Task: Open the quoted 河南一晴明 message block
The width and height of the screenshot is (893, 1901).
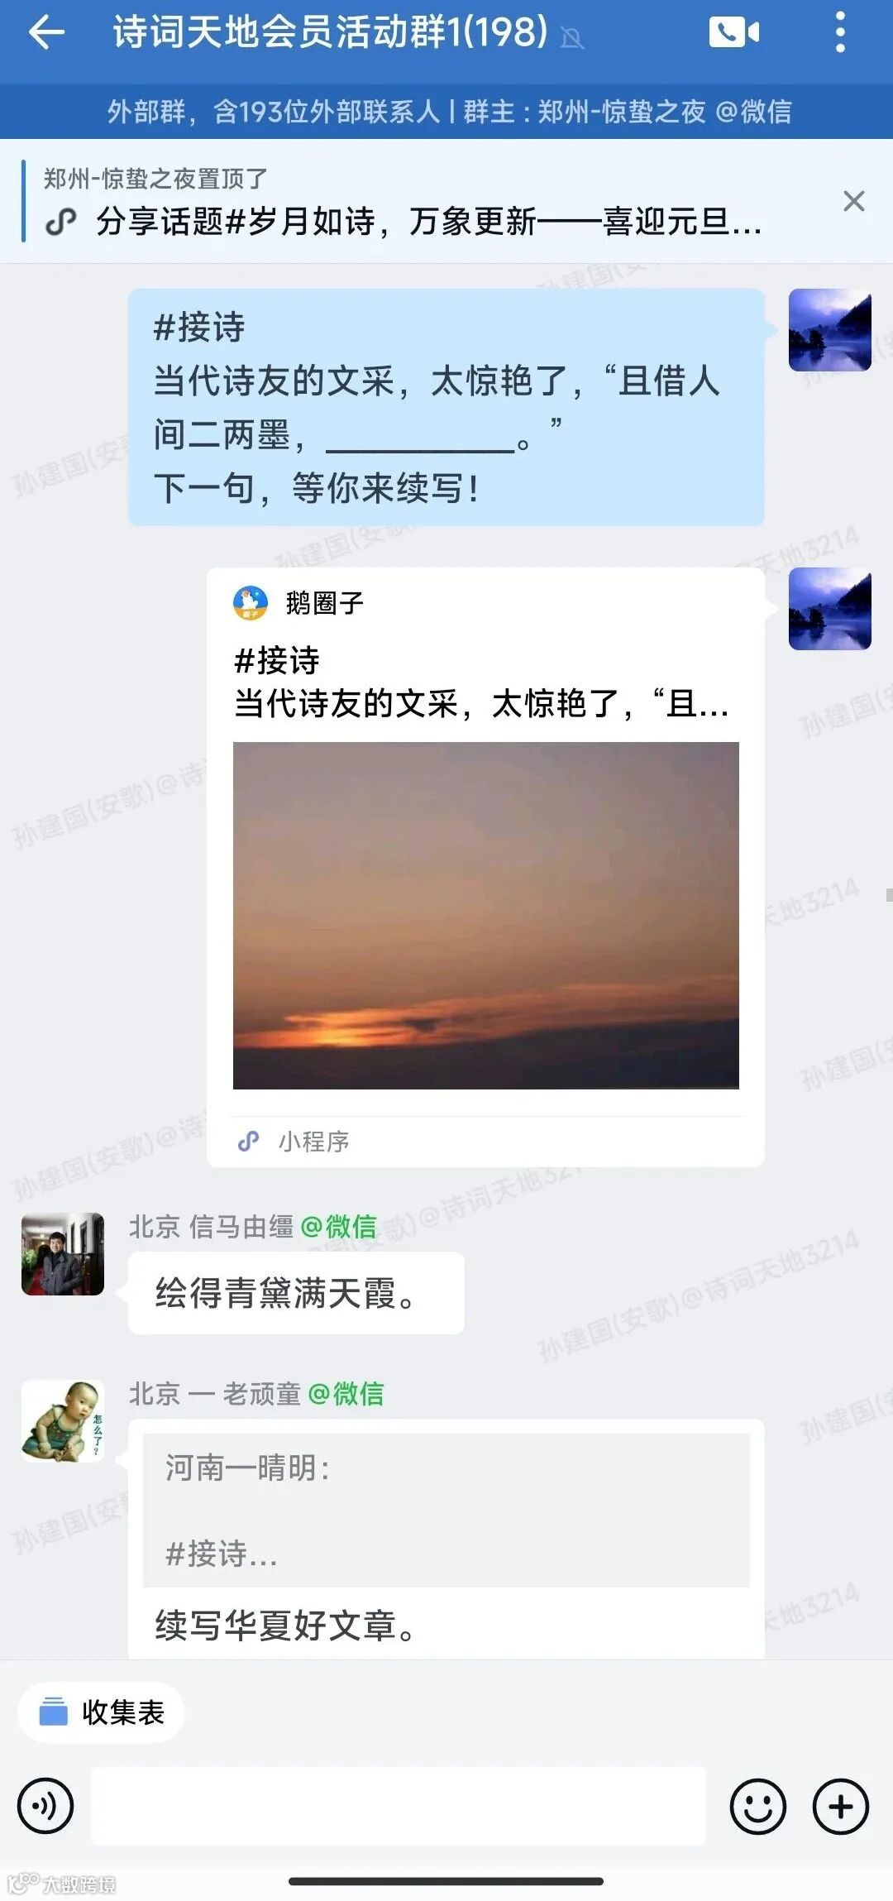Action: tap(446, 1511)
